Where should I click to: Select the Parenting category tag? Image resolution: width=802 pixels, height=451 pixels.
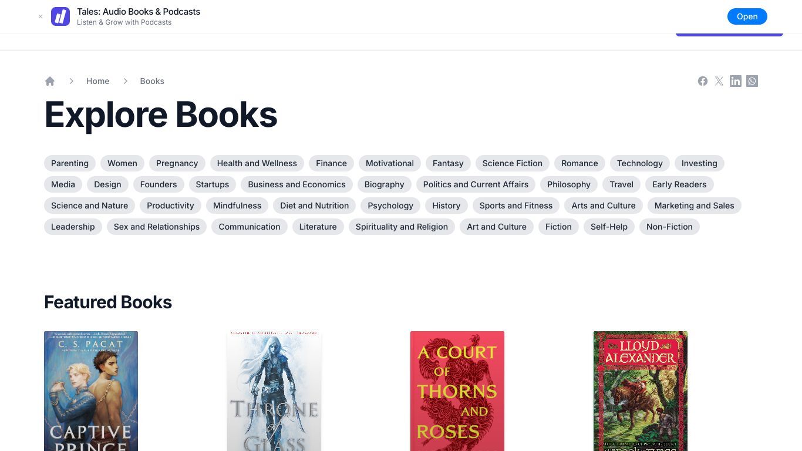tap(70, 163)
